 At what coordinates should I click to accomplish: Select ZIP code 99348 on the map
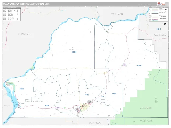point(74,52)
